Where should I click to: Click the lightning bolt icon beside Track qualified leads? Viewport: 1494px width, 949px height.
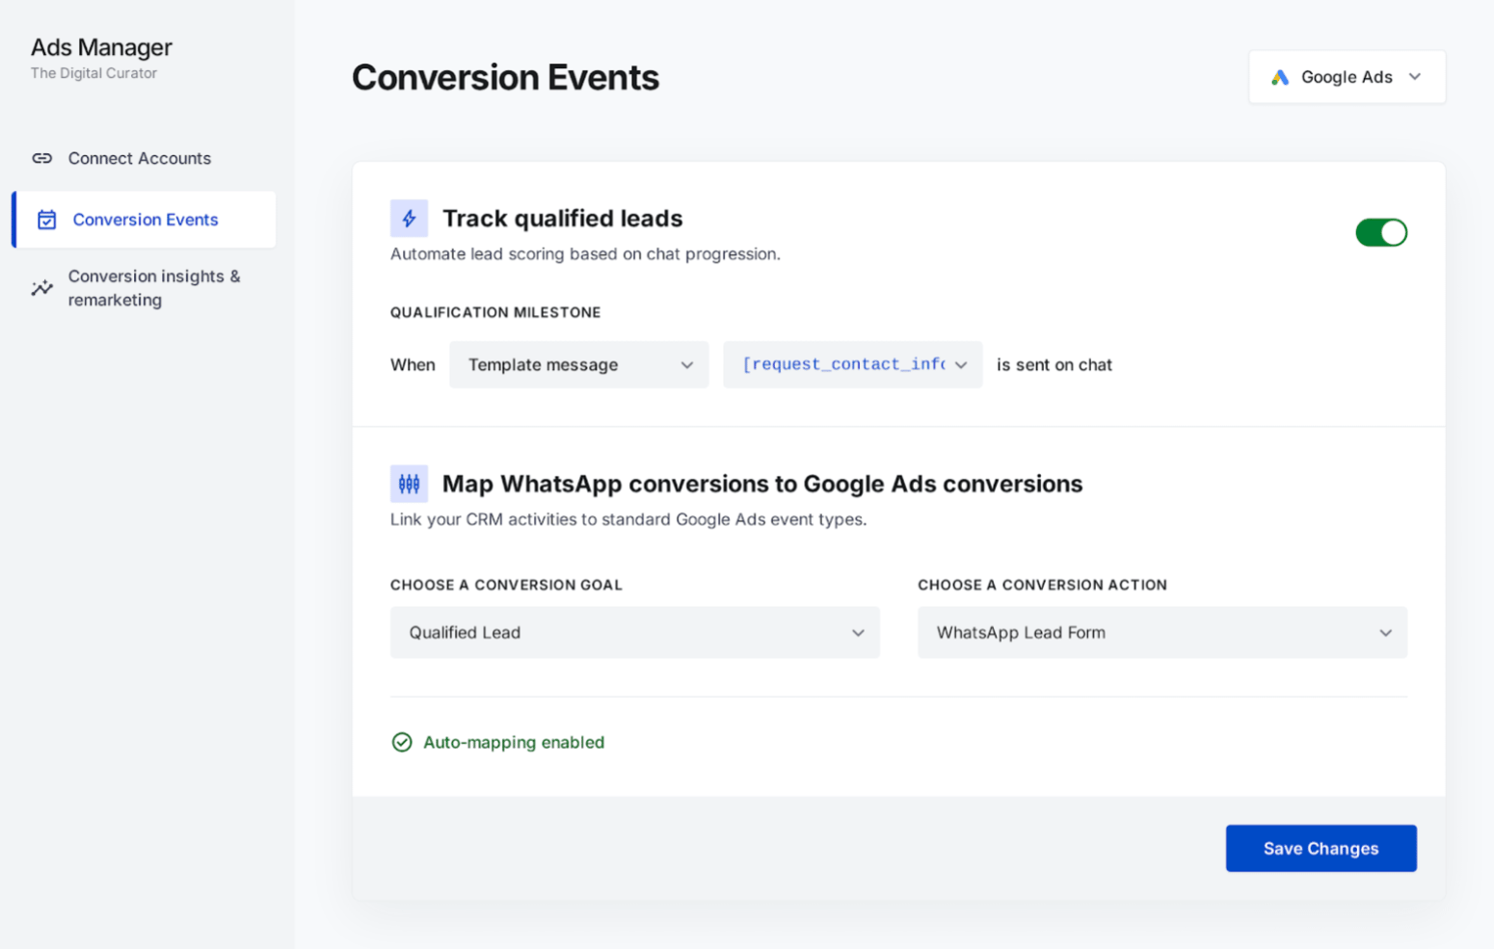[x=409, y=219]
